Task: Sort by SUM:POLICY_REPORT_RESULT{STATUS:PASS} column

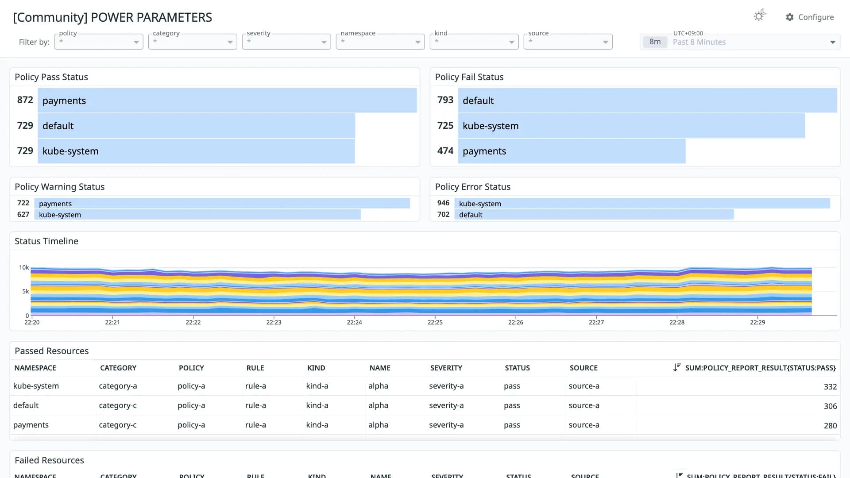Action: tap(760, 368)
